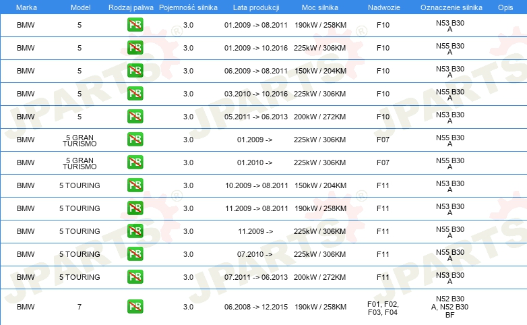The width and height of the screenshot is (527, 325).
Task: Click the fuel icon in the Touring 07.2011 -> 06.2013 row
Action: (135, 276)
